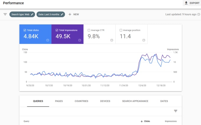201x125 pixels.
Task: Click the 9/25/20 date label on chart
Action: click(30, 86)
